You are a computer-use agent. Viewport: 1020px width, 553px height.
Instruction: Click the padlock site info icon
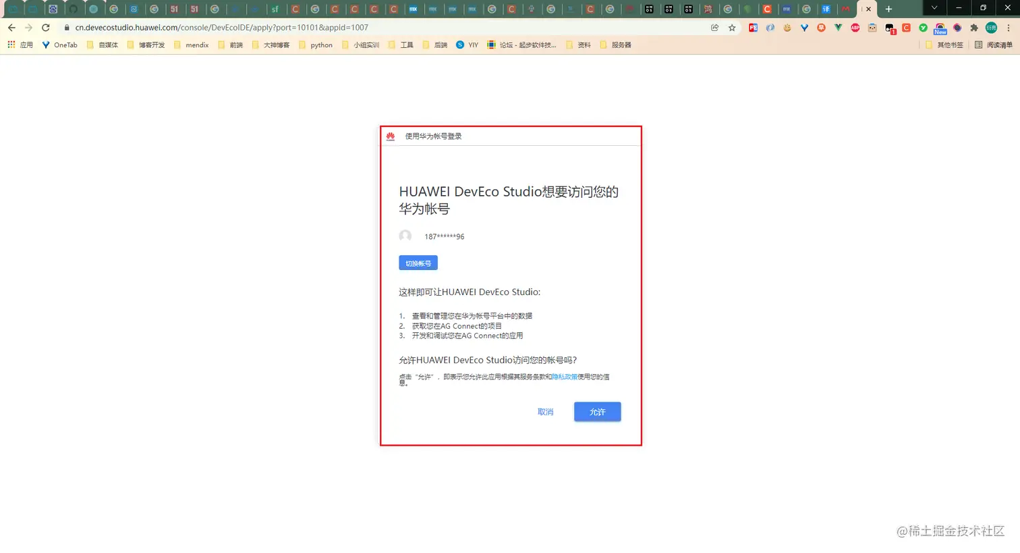click(x=67, y=28)
